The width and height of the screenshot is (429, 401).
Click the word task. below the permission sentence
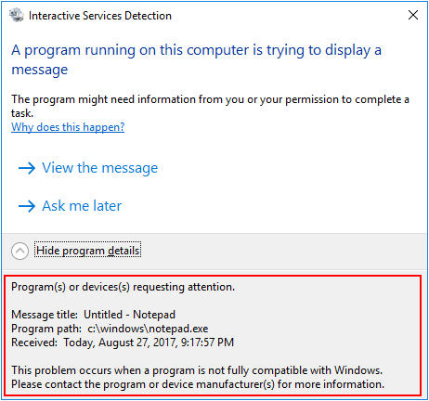coord(22,113)
